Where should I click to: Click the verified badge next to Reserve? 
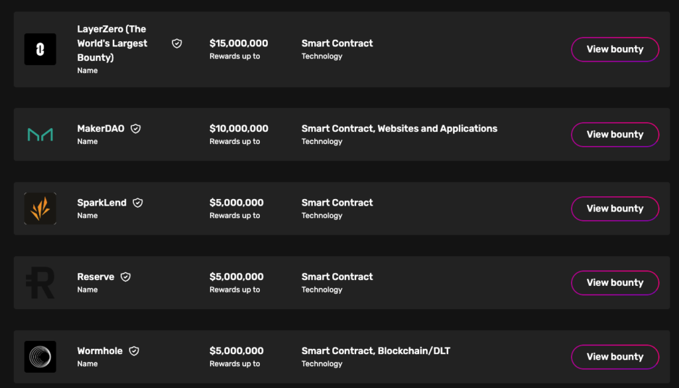tap(125, 277)
